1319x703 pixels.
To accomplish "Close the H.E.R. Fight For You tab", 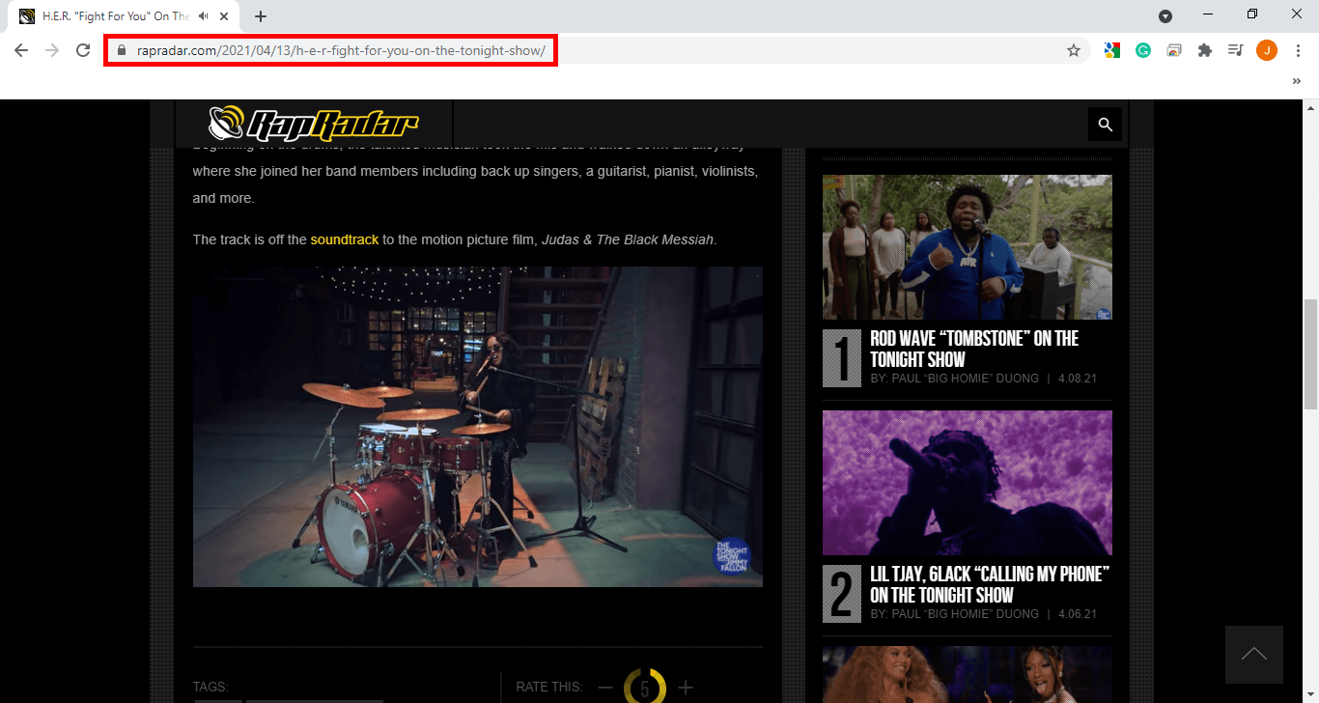I will tap(225, 16).
